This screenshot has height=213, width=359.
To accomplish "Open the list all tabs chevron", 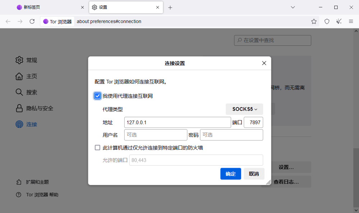I will tap(293, 7).
